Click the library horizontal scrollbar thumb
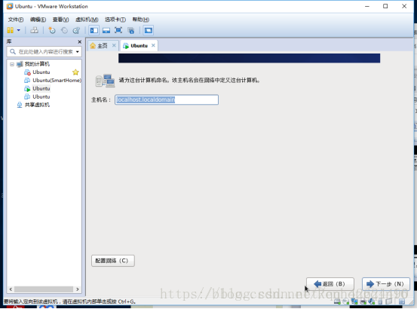417x309 pixels. click(x=44, y=289)
